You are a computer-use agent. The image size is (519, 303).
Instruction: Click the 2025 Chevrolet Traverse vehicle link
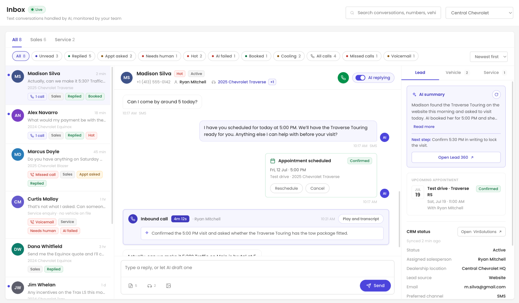coord(242,82)
